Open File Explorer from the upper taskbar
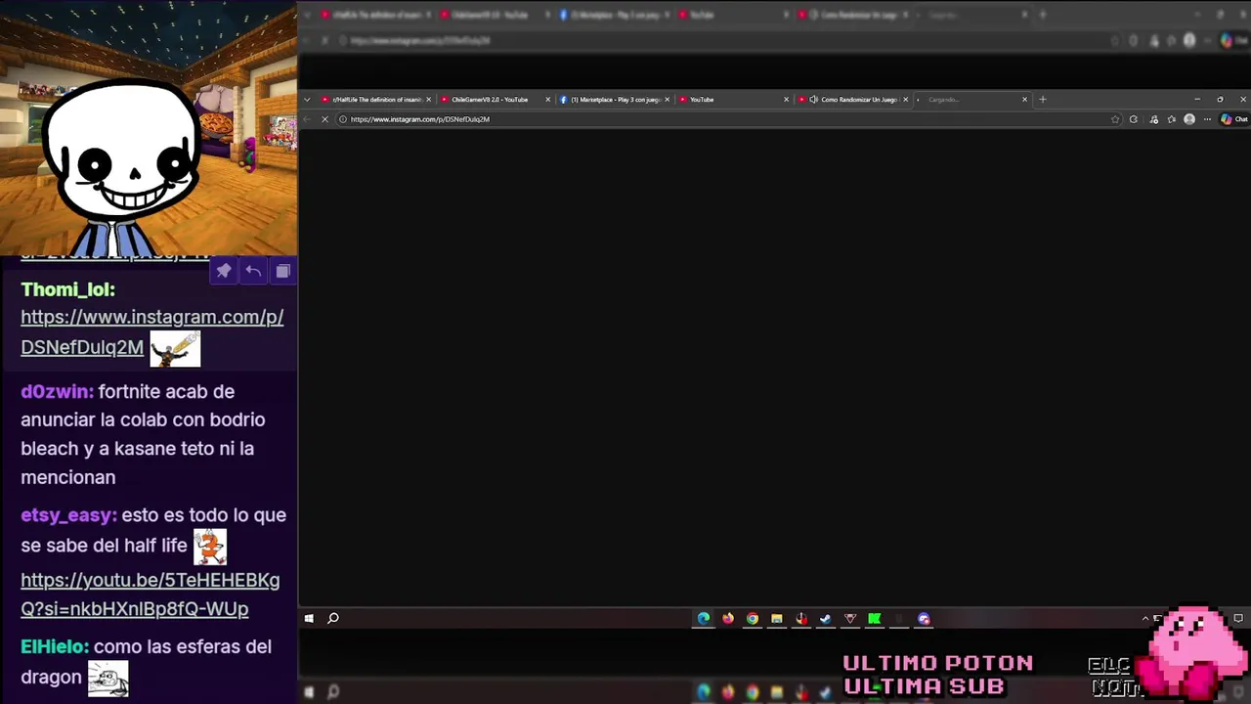The height and width of the screenshot is (704, 1251). [x=777, y=618]
